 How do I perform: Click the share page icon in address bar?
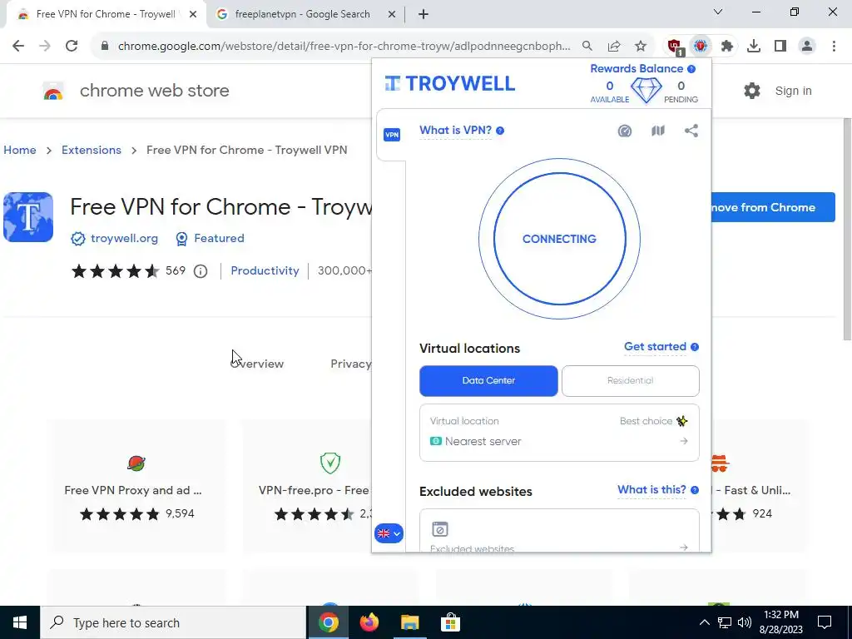[614, 47]
